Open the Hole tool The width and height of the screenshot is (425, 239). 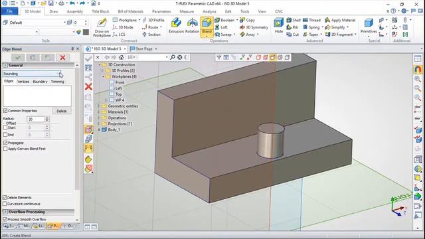point(278,23)
